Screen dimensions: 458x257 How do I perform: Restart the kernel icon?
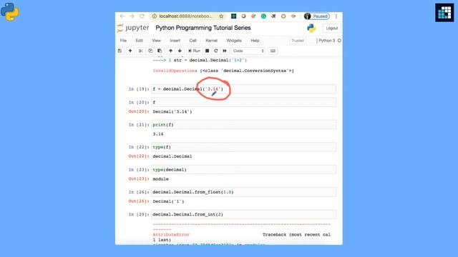pyautogui.click(x=216, y=51)
